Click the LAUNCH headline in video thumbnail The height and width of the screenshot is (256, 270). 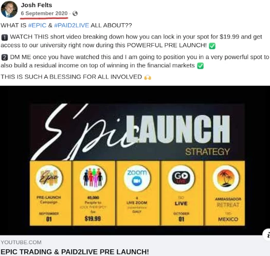pyautogui.click(x=178, y=129)
